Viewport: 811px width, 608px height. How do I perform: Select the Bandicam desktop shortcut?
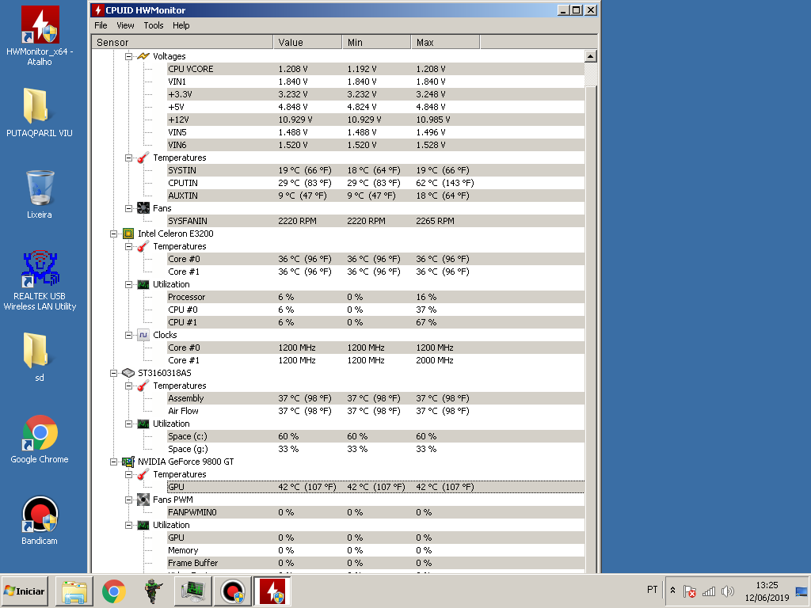pos(40,514)
